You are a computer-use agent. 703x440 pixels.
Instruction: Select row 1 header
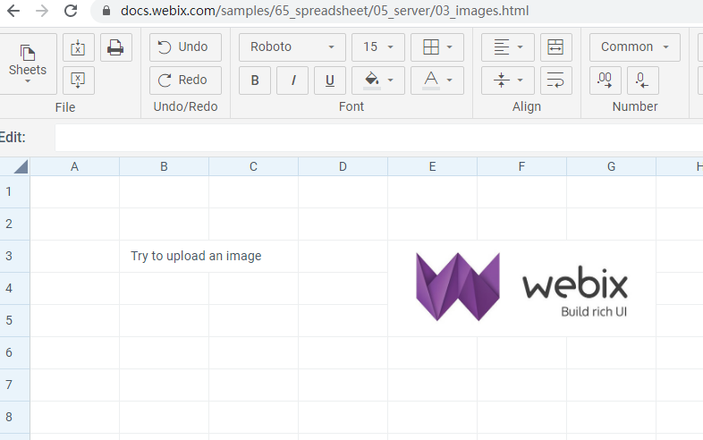click(15, 192)
